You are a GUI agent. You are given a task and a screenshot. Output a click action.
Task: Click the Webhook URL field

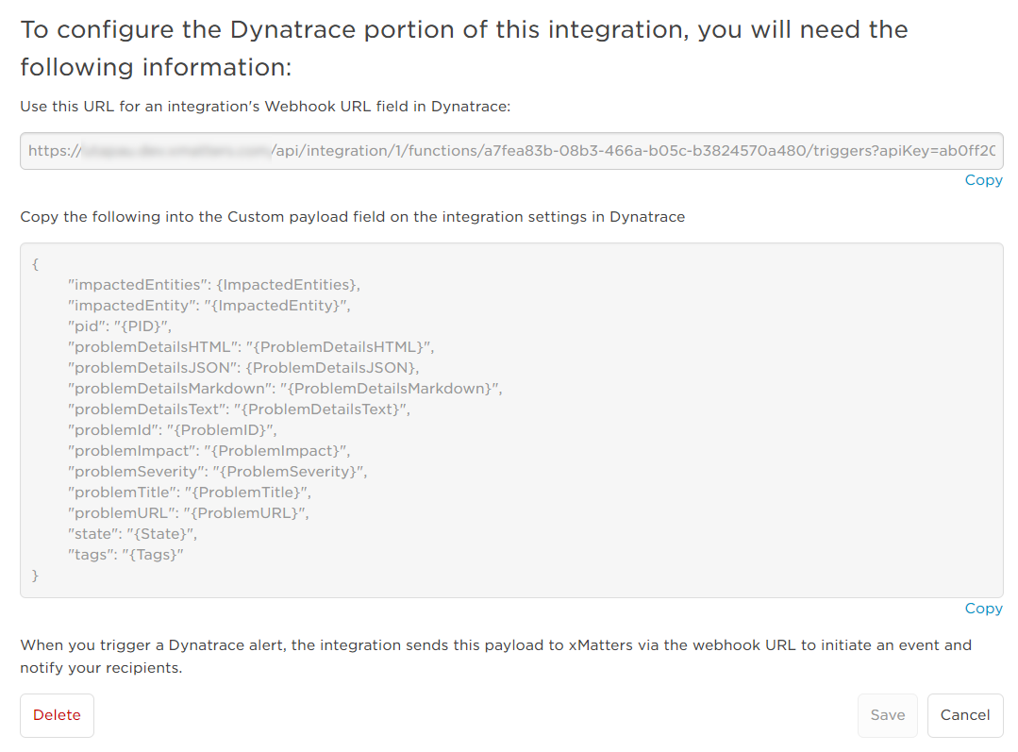tap(511, 151)
